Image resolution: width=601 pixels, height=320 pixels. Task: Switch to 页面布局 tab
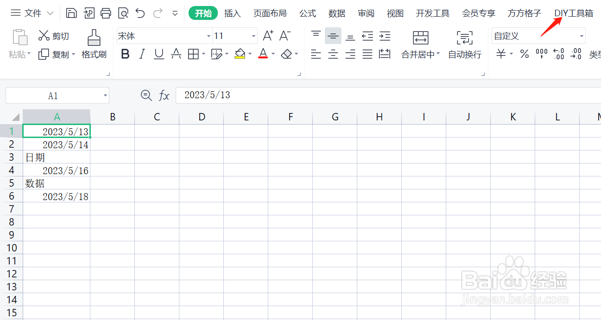point(270,13)
